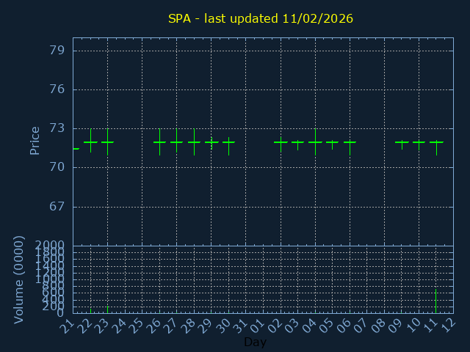Image resolution: width=470 pixels, height=352 pixels.
Task: Click the 79 price axis label
Action: [x=57, y=51]
